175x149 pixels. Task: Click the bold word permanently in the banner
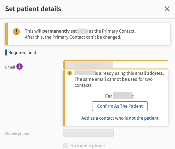(x=56, y=31)
